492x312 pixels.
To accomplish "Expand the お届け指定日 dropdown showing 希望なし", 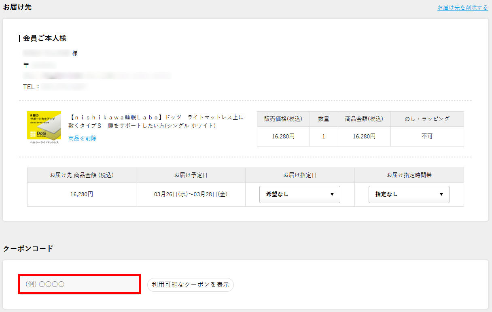I will [299, 195].
